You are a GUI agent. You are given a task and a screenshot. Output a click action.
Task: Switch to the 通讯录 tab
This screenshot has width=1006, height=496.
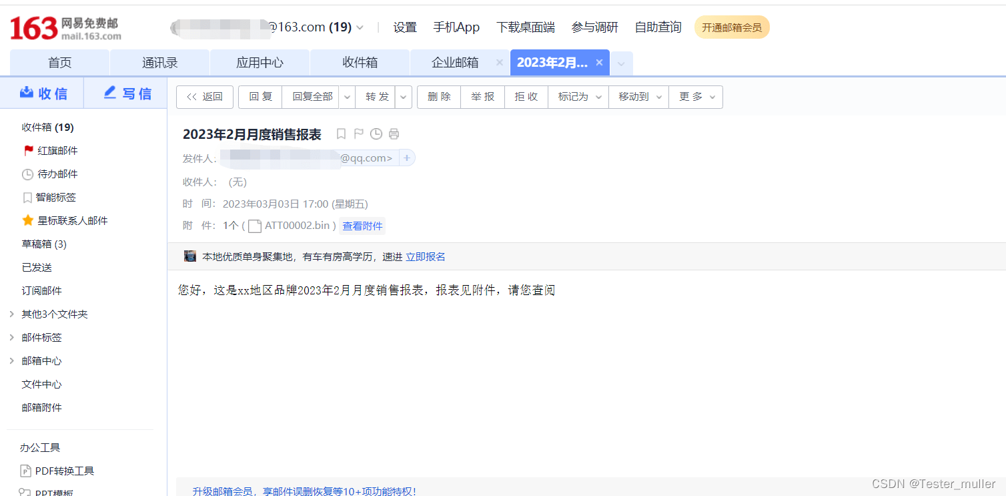pyautogui.click(x=159, y=62)
